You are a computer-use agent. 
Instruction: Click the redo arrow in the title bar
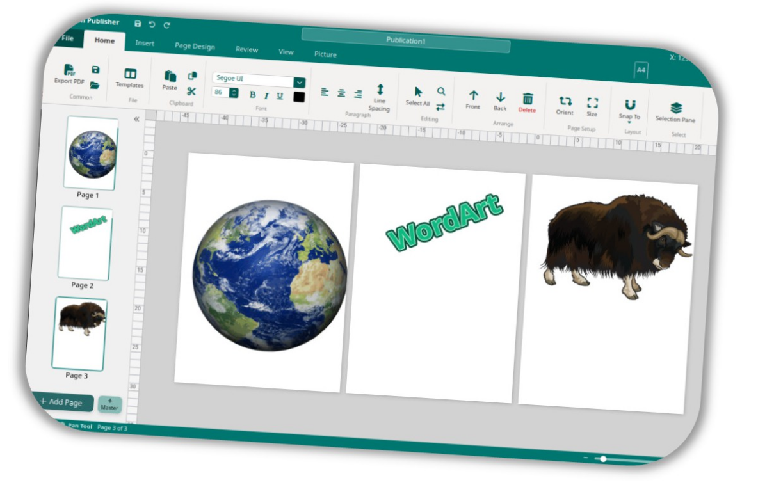tap(167, 25)
